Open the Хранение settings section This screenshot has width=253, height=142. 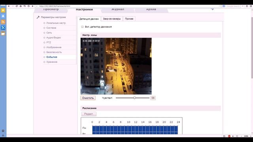click(x=52, y=62)
